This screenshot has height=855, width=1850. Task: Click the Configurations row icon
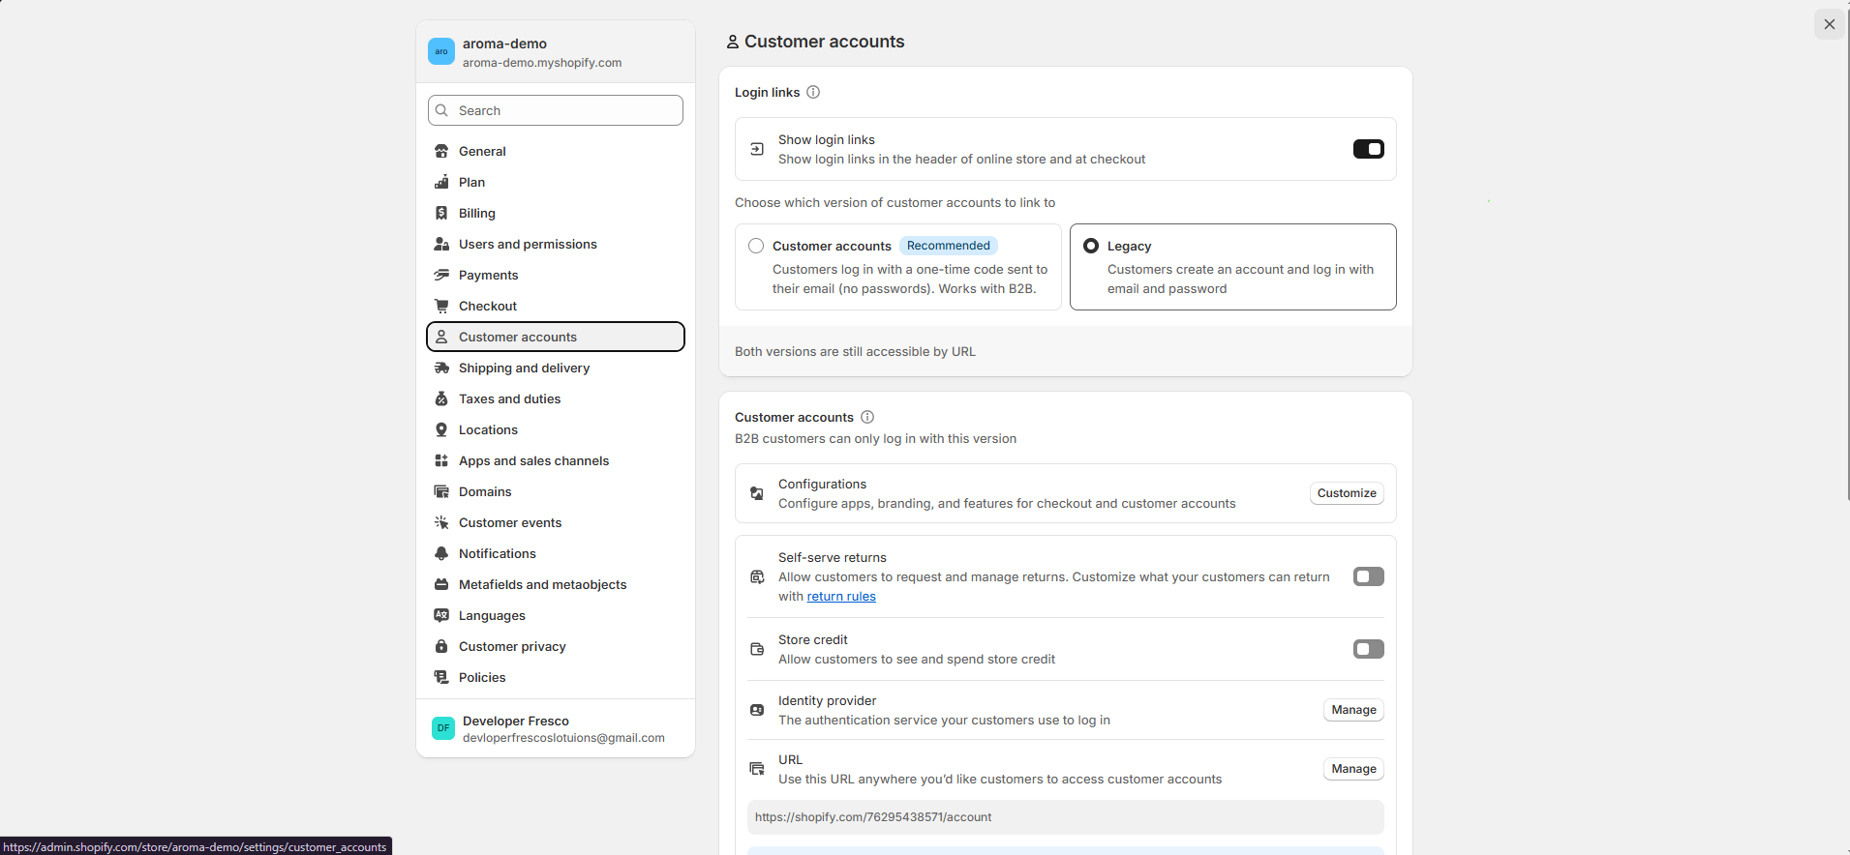[757, 493]
